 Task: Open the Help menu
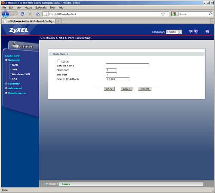(61, 8)
